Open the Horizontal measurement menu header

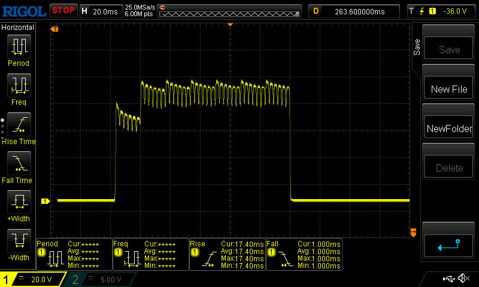click(x=18, y=28)
